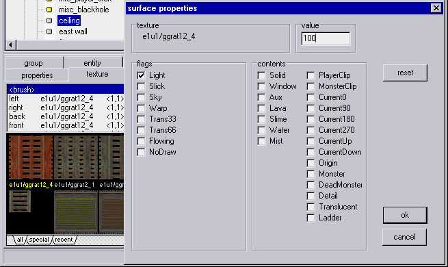This screenshot has width=448, height=267.
Task: Confirm with the ok button
Action: tap(405, 215)
